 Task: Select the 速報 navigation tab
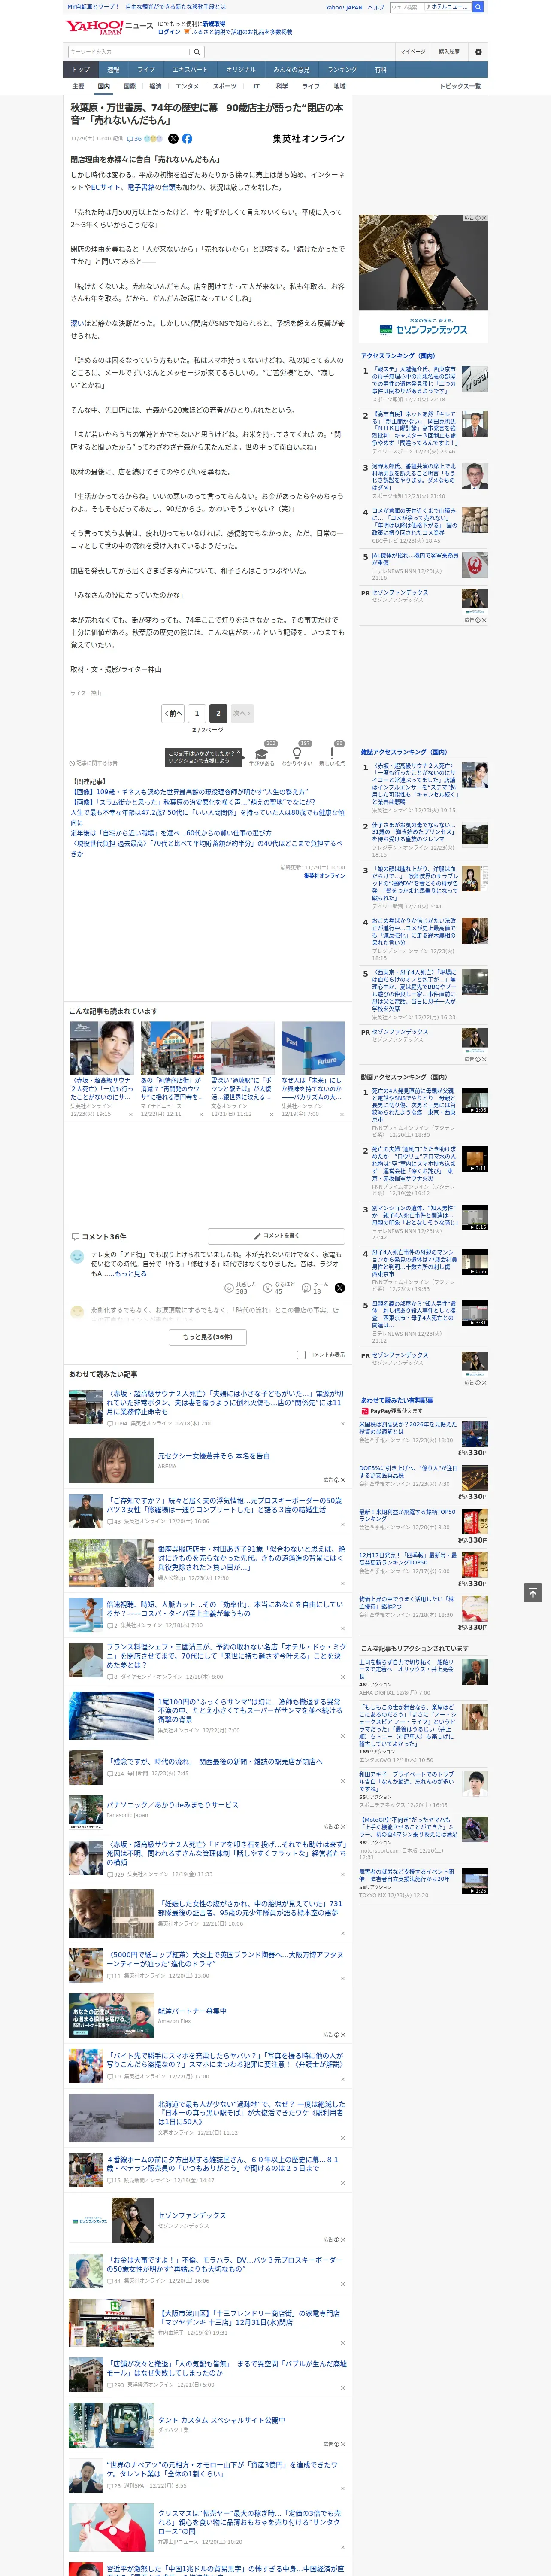click(113, 70)
